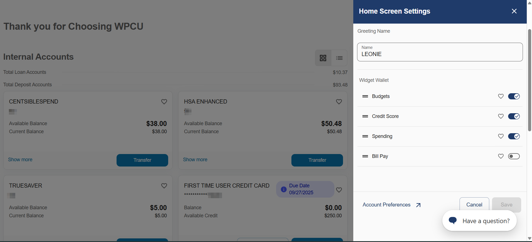Enable the Bill Pay widget toggle
Screen dimensions: 532x242
tap(514, 156)
